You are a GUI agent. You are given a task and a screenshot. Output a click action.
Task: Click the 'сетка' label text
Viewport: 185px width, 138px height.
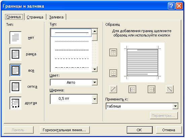tap(32, 87)
